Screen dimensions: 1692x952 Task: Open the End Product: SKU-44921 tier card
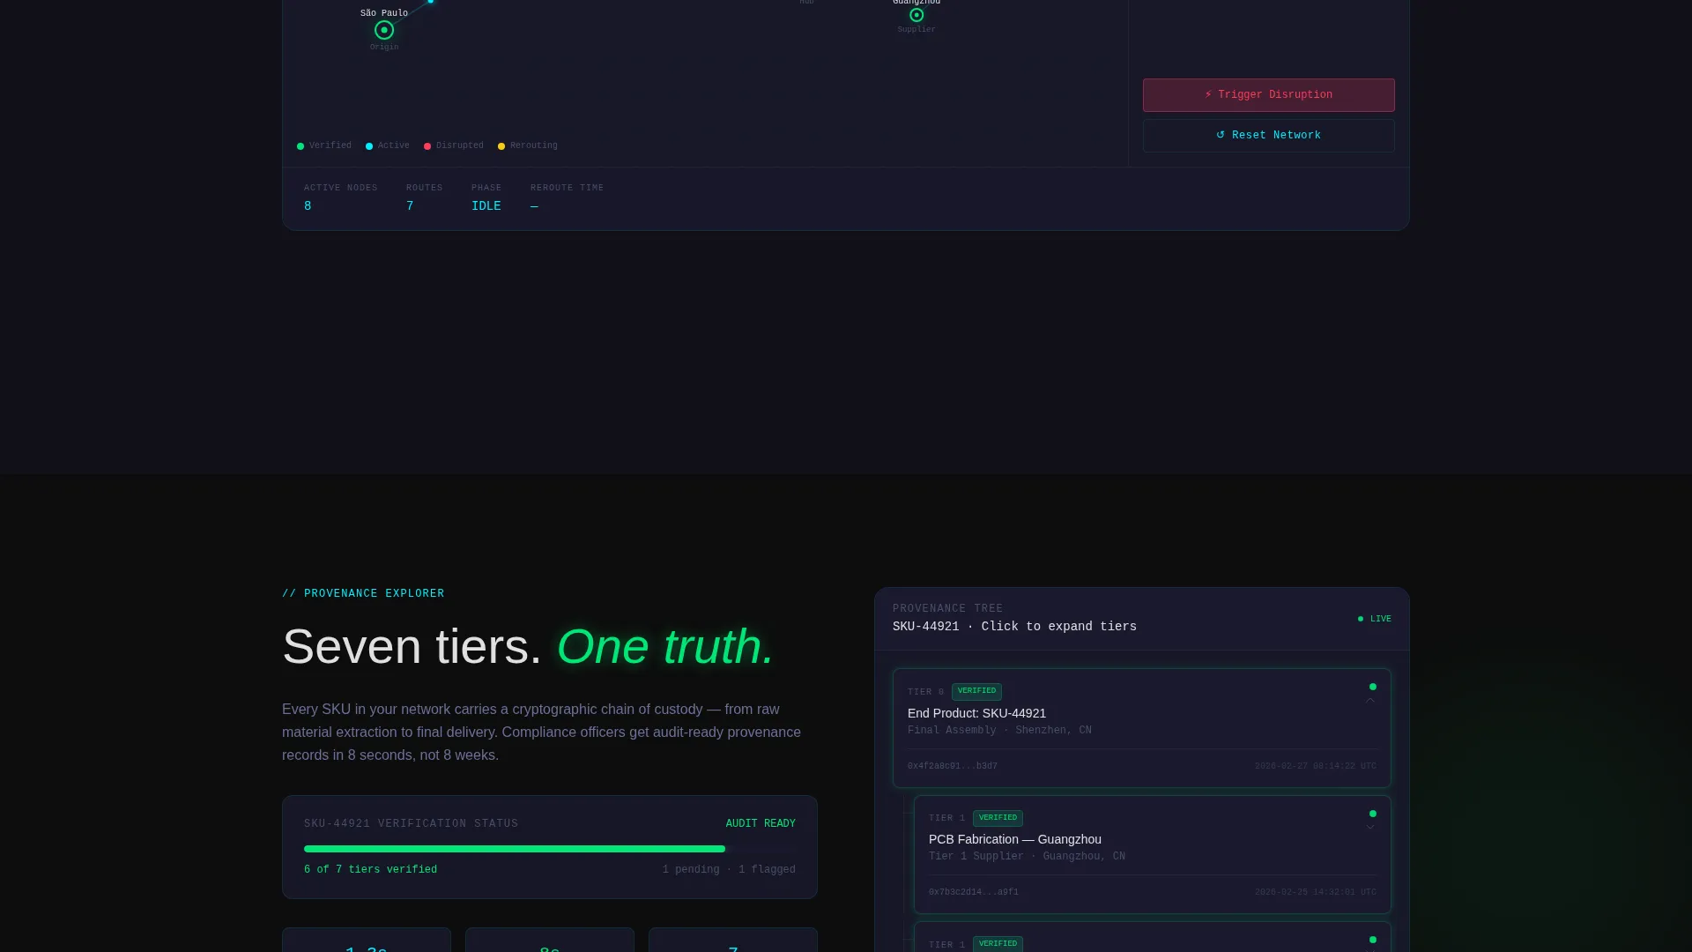pyautogui.click(x=1142, y=728)
